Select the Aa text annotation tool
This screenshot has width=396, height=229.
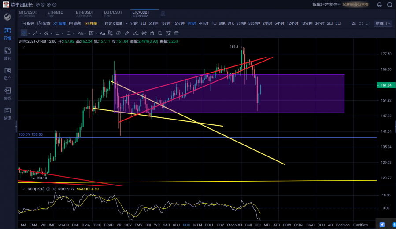pos(102,33)
